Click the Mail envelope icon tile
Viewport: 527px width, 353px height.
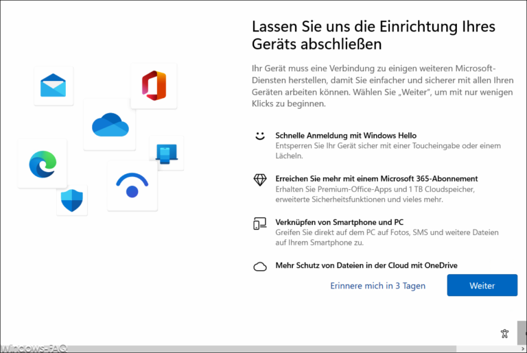point(54,86)
